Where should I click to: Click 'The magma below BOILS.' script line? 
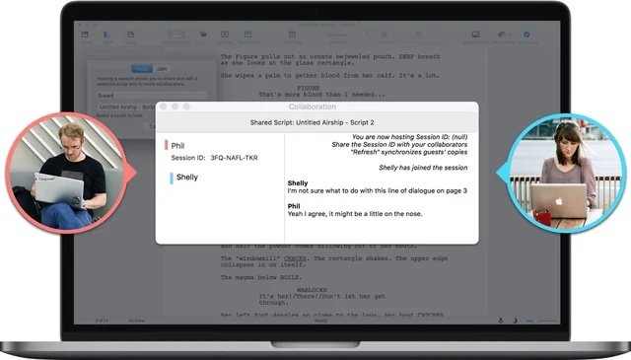click(260, 277)
